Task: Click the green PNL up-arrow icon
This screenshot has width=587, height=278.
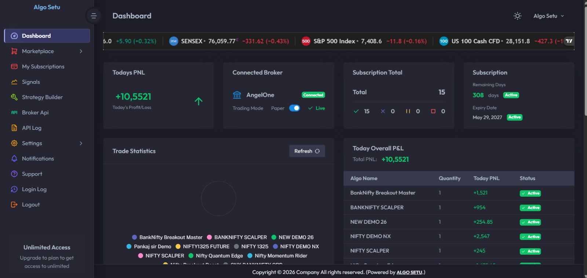Action: (x=198, y=101)
